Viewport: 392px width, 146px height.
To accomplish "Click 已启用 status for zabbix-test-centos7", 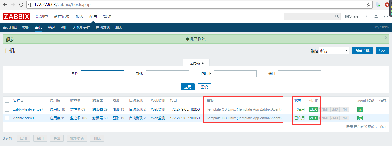I will (x=300, y=109).
